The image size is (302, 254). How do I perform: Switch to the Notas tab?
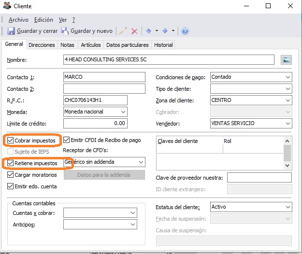[x=67, y=45]
